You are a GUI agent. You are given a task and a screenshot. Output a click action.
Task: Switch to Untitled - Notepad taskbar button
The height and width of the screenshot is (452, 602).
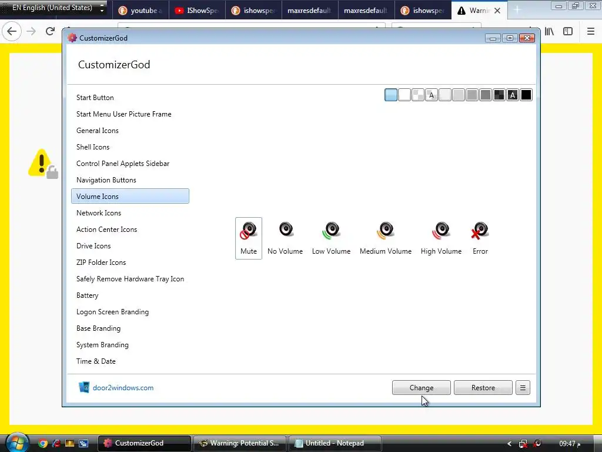pos(335,443)
